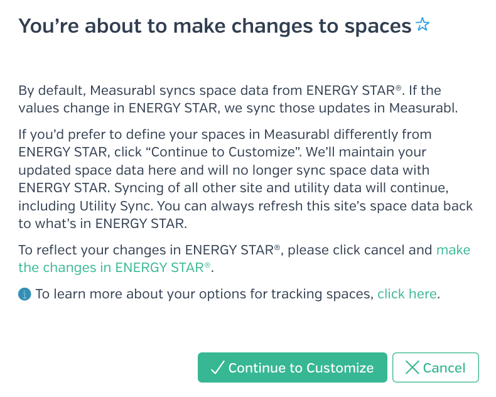Confirm with the Continue to Customize button
This screenshot has width=496, height=397.
(293, 367)
